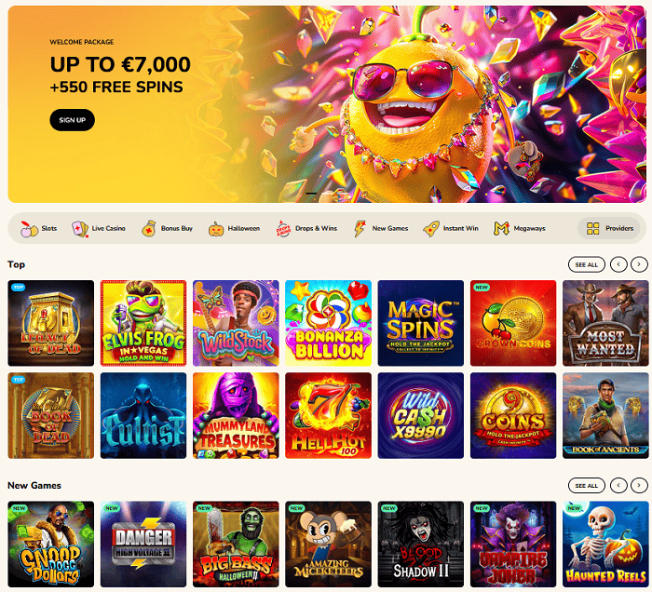Image resolution: width=652 pixels, height=592 pixels.
Task: Launch the Legacy of Dead game
Action: pos(50,323)
